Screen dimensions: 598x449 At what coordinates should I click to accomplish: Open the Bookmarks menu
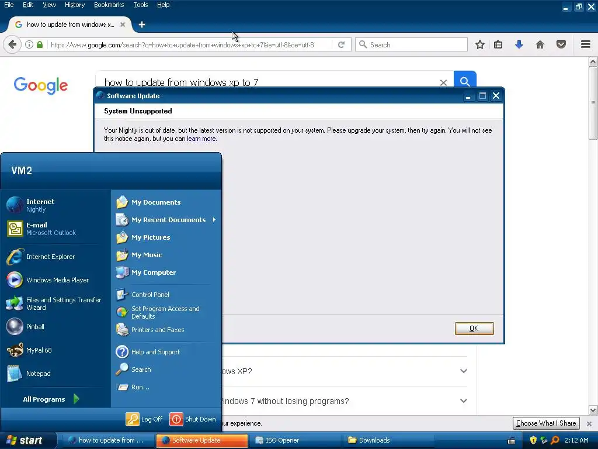tap(109, 5)
